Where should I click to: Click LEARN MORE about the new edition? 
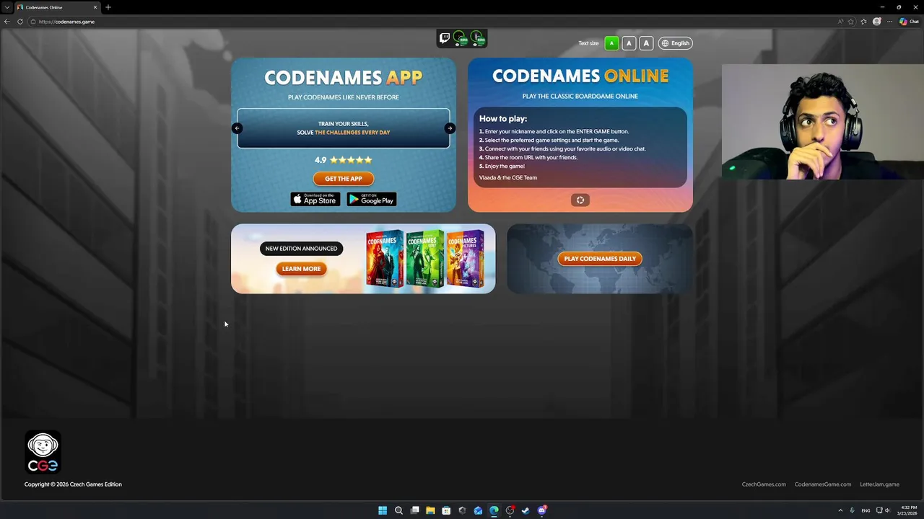[x=301, y=269]
